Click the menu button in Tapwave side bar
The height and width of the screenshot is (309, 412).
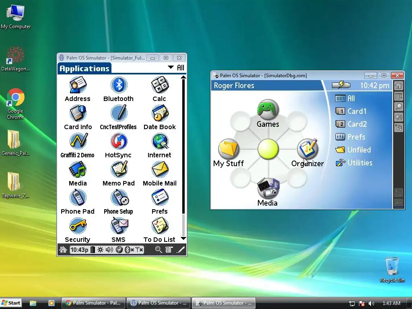pos(399,97)
